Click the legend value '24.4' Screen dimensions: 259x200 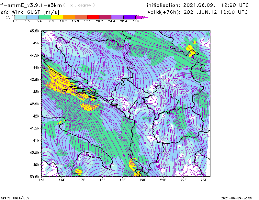111,21
